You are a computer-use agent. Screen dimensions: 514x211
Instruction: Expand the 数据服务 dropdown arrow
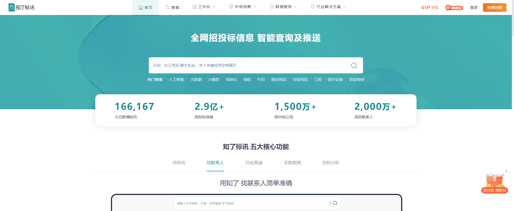[296, 7]
